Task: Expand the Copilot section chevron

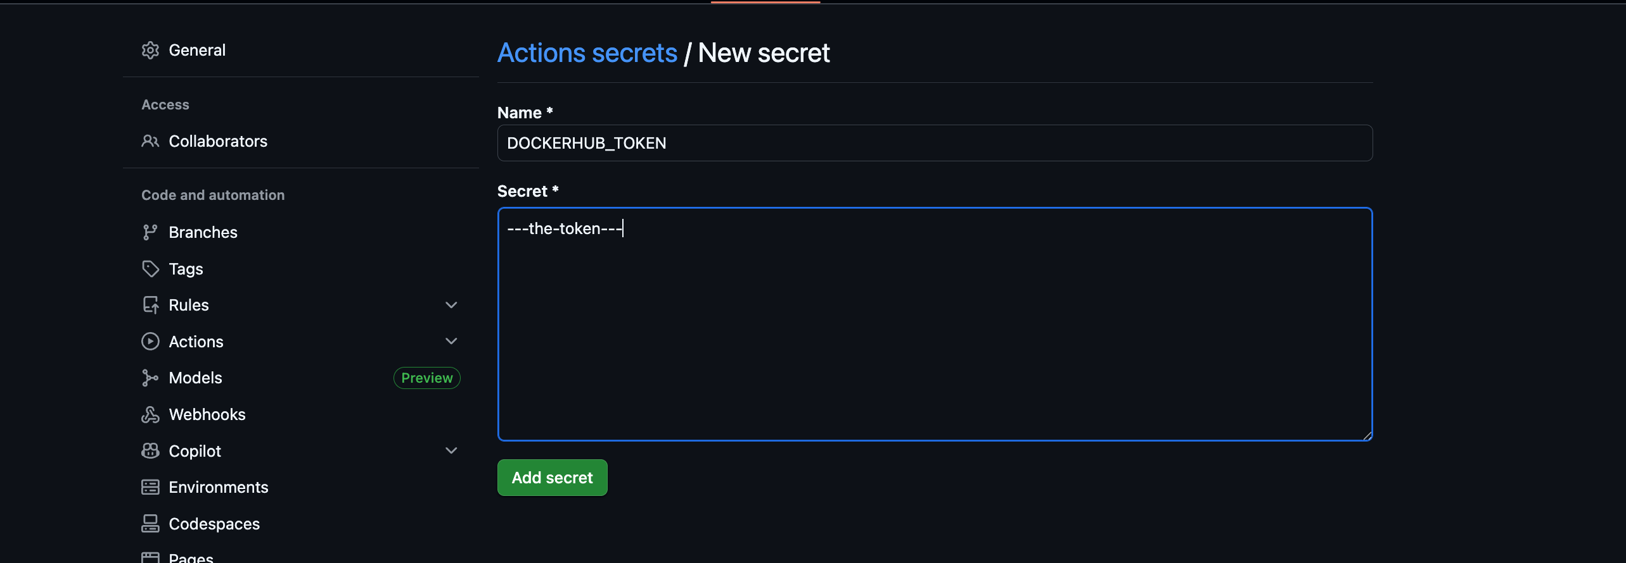Action: 451,451
